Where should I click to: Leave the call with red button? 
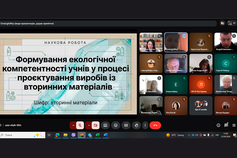click(x=155, y=125)
